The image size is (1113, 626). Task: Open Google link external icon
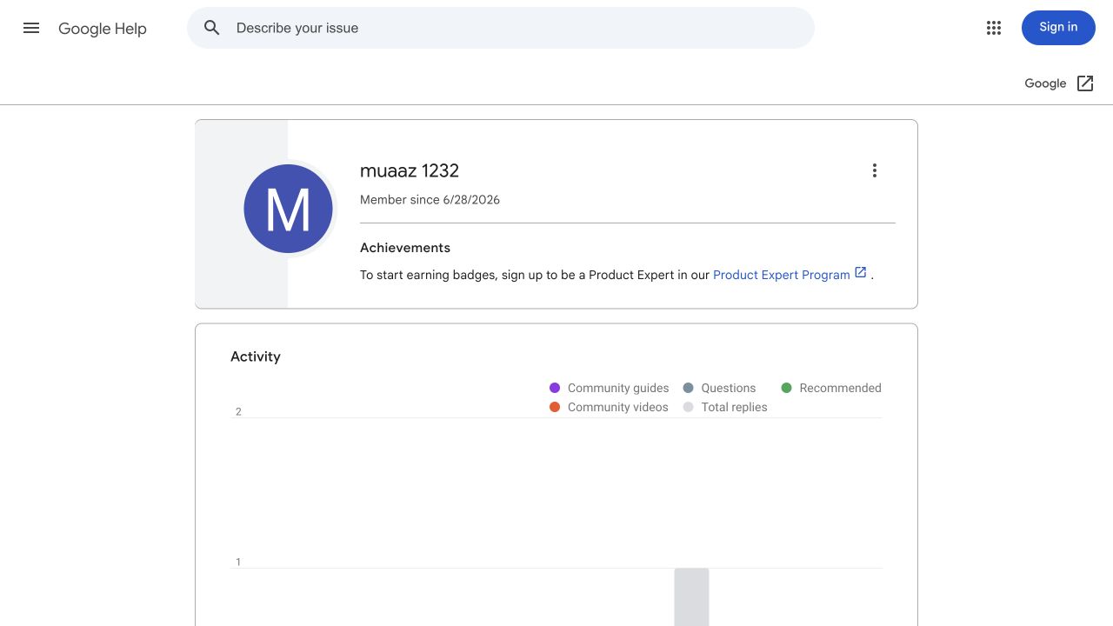pyautogui.click(x=1085, y=83)
